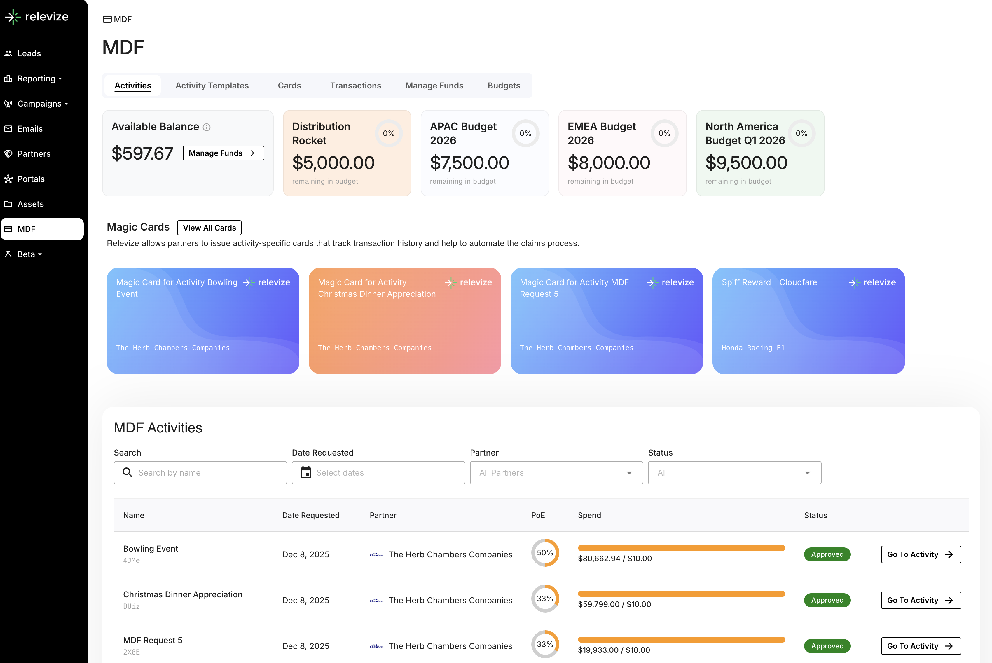
Task: Click Bowling Event spend progress bar
Action: click(681, 548)
